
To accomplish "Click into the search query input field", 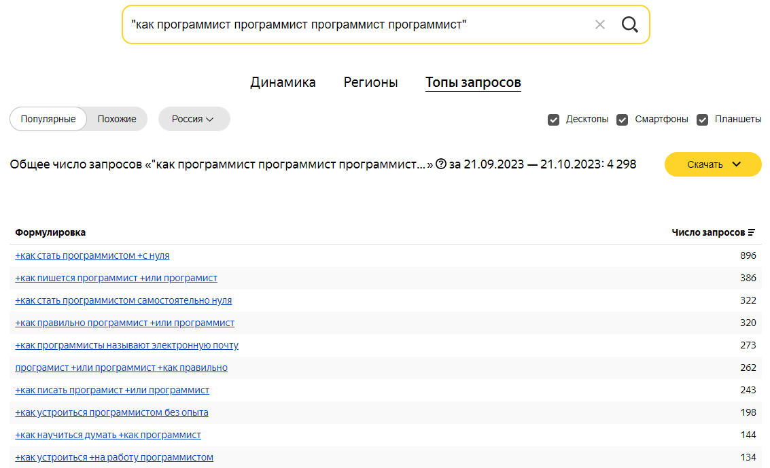I will tap(353, 25).
